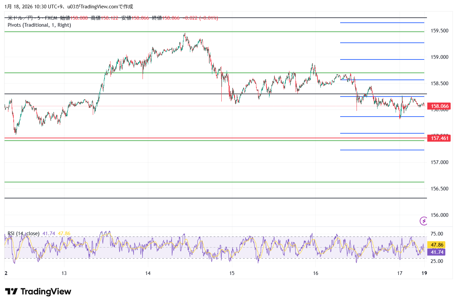Select the 米ドル/円 symbol title in legend
The width and height of the screenshot is (457, 304).
tap(20, 18)
